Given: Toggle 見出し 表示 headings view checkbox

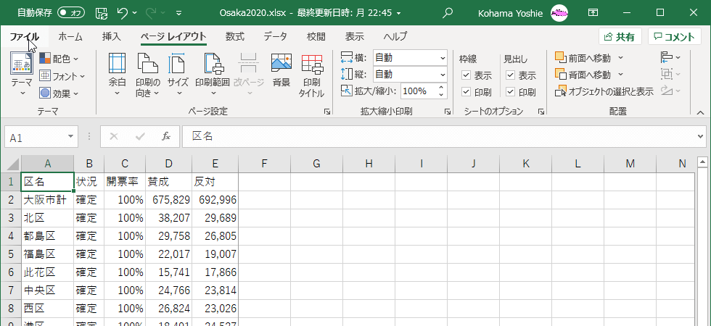Looking at the screenshot, I should click(511, 75).
